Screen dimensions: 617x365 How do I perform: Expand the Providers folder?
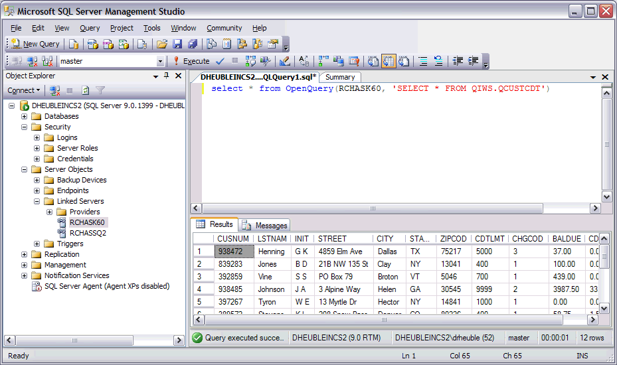[x=50, y=212]
